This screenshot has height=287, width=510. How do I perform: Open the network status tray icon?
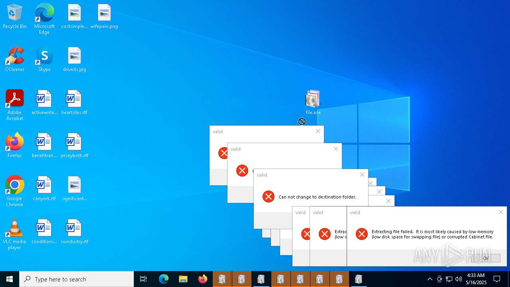(x=449, y=279)
